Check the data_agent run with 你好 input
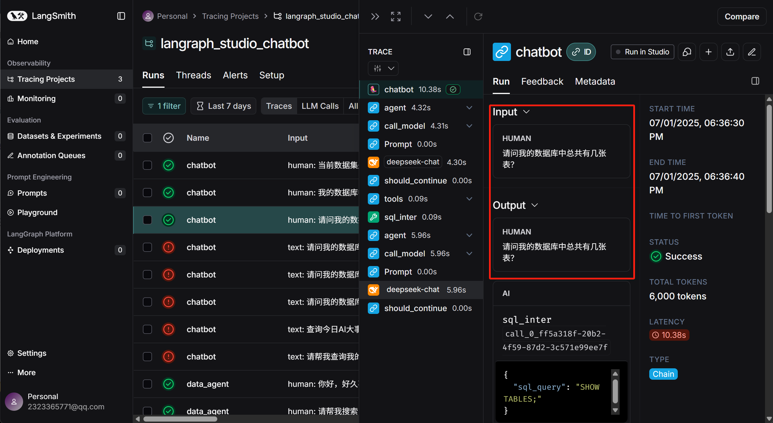This screenshot has width=773, height=423. (x=147, y=384)
